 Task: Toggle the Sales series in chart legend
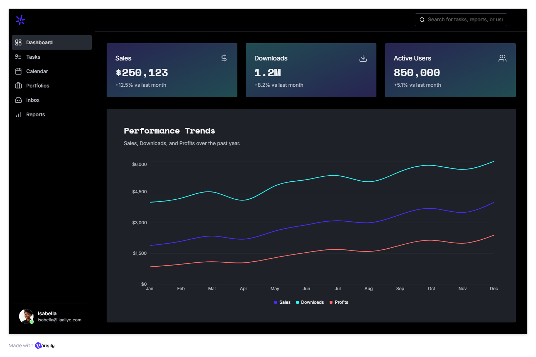282,302
